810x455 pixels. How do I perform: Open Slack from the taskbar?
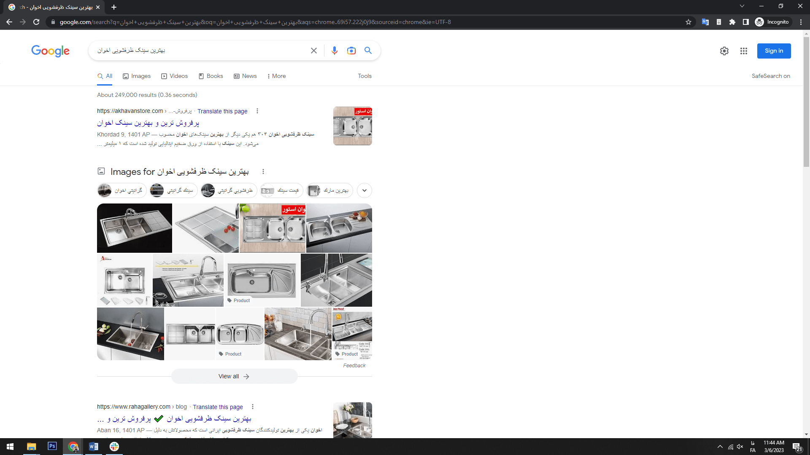point(114,447)
